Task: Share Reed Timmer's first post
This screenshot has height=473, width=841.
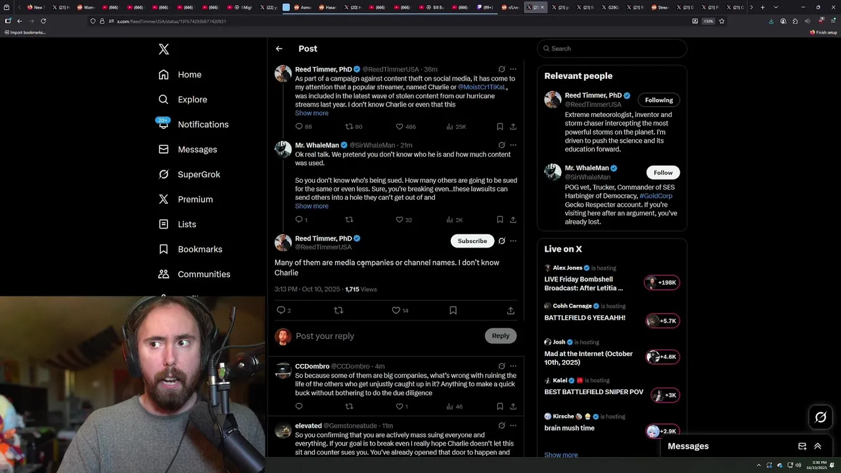Action: click(x=513, y=126)
